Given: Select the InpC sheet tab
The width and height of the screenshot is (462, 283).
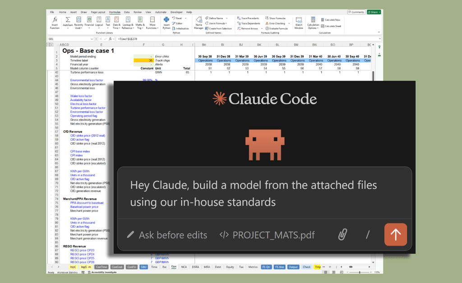Looking at the screenshot, I should coord(73,267).
